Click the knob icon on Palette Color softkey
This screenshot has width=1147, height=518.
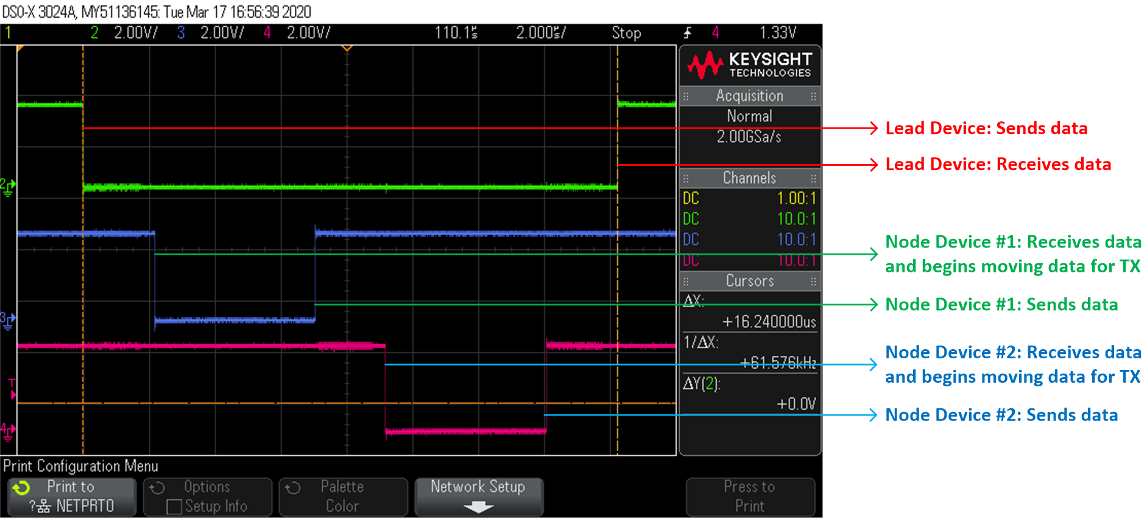coord(293,488)
